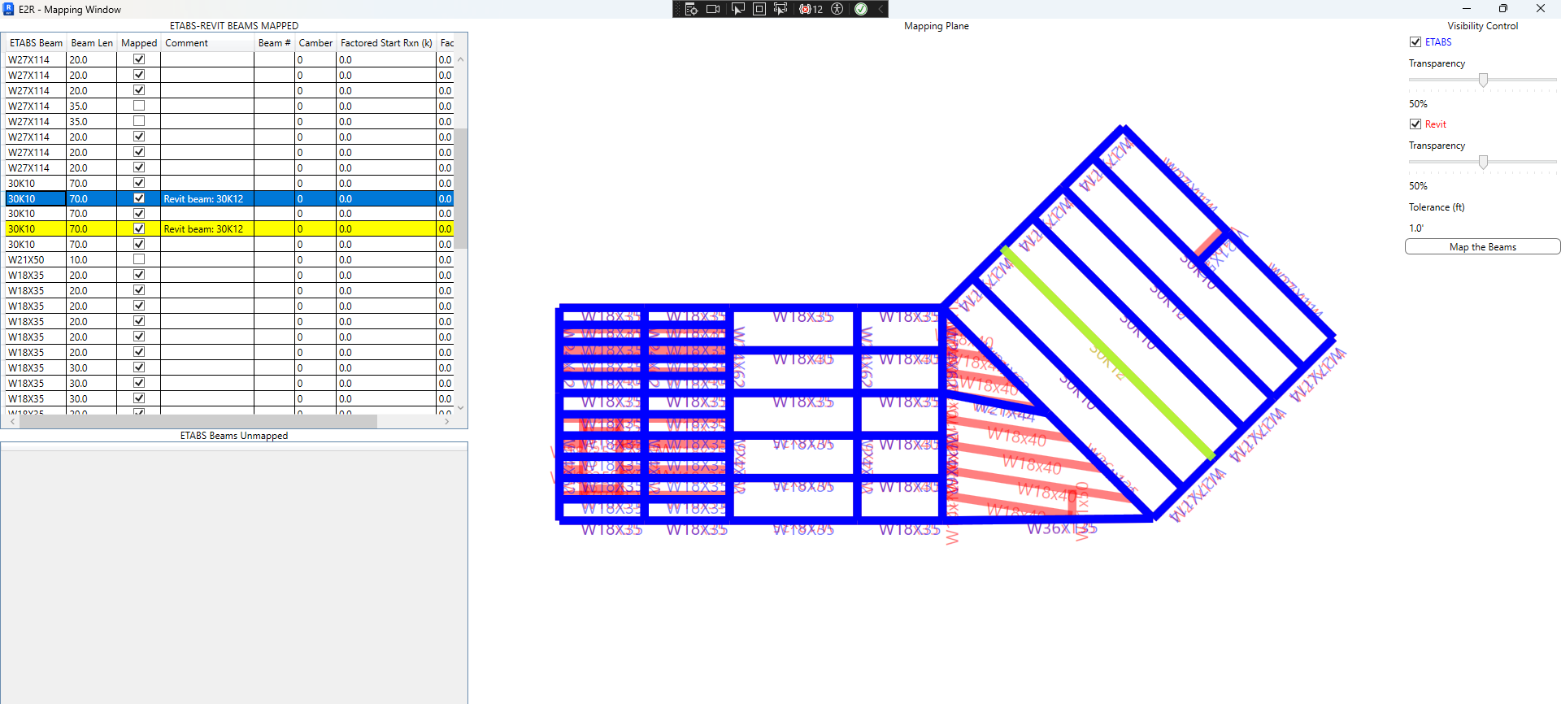Click the E2R app icon in title bar
This screenshot has height=704, width=1561.
tap(9, 9)
